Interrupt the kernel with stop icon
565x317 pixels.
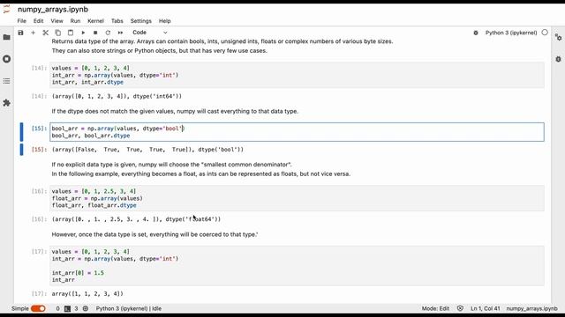click(x=95, y=33)
